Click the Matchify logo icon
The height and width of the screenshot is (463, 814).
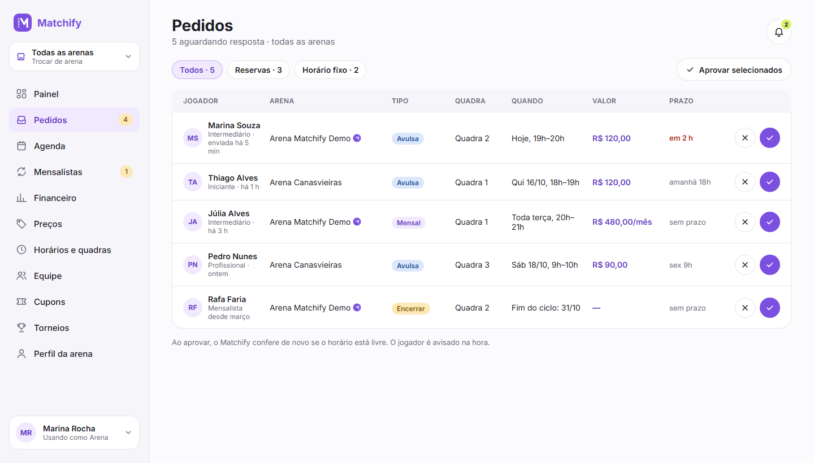tap(23, 23)
